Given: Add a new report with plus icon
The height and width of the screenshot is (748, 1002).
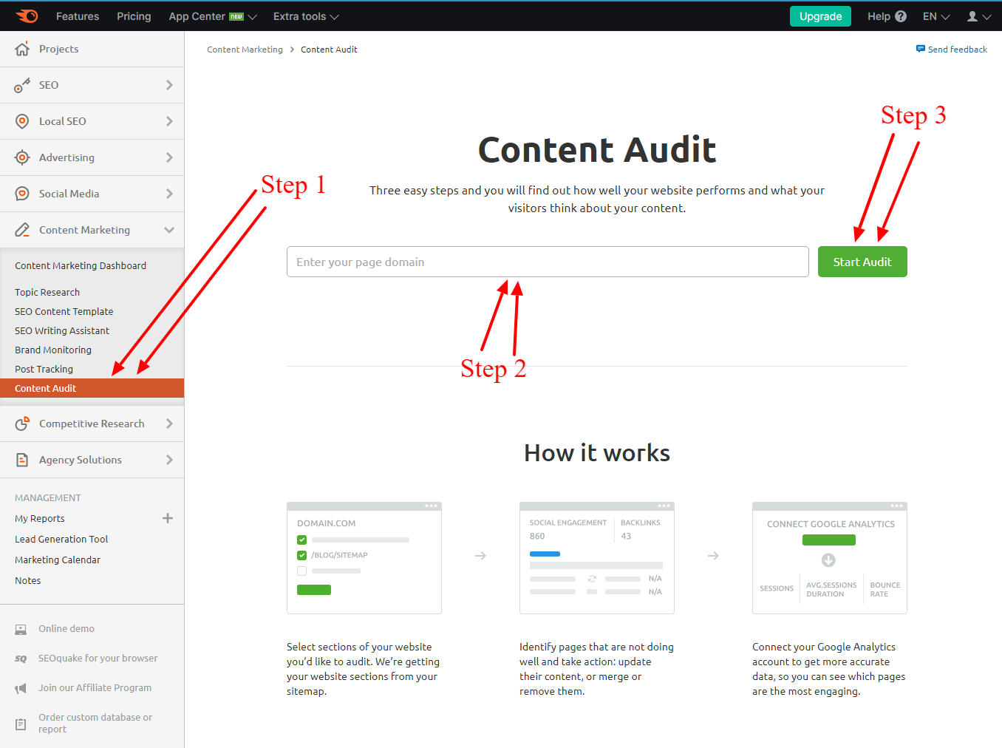Looking at the screenshot, I should coord(168,518).
